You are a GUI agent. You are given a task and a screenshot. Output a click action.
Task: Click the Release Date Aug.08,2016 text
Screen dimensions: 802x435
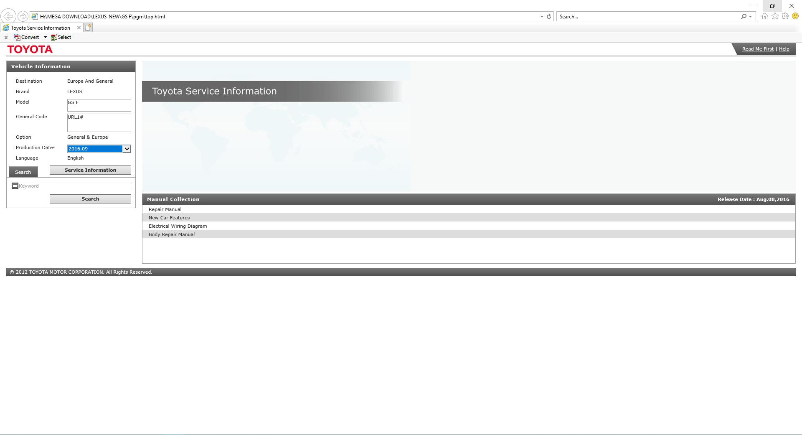click(754, 199)
